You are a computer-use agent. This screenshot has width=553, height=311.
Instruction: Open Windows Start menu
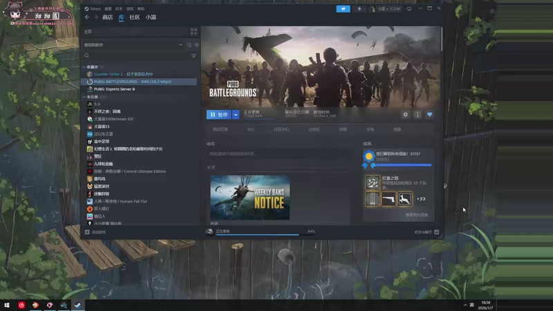(7, 305)
